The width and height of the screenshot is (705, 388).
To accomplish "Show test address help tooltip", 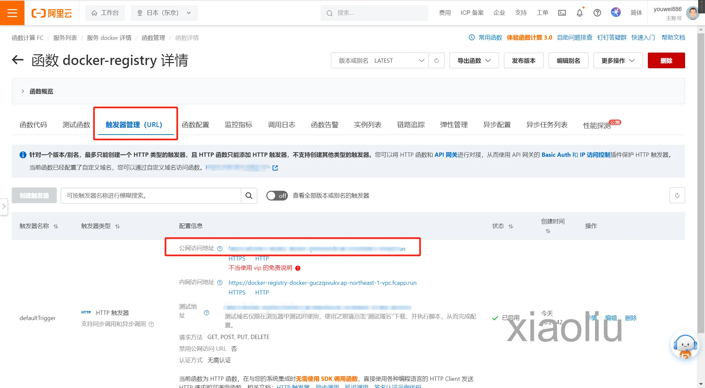I will click(x=207, y=313).
